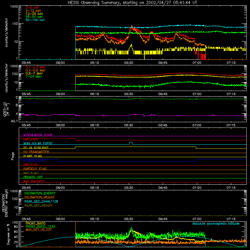Screen dimensions: 250x250
Task: Click the NON_SOLAR_EVENT flag label
Action: tap(38, 143)
